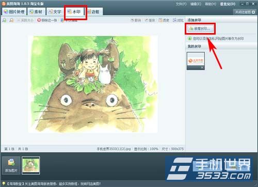Click the zoom in magnifier icon
The width and height of the screenshot is (258, 187).
click(x=5, y=20)
